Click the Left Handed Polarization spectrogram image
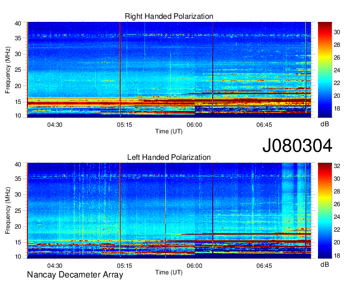346x281 pixels. tap(169, 211)
